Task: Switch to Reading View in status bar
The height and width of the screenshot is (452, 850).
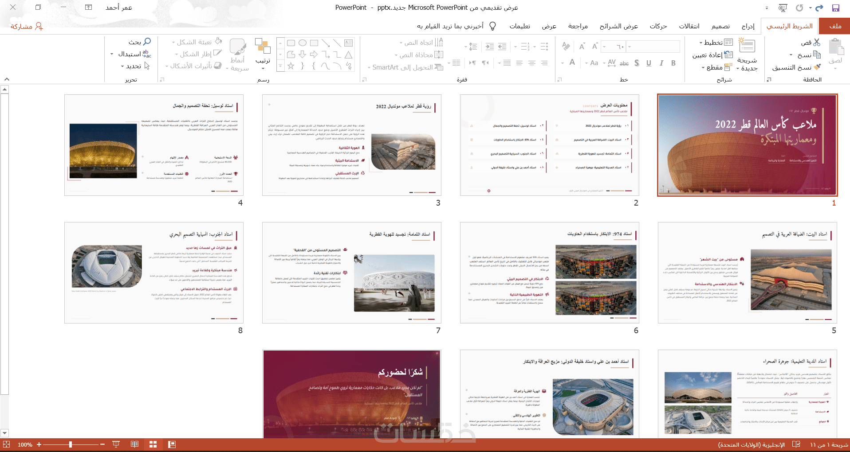Action: point(135,444)
